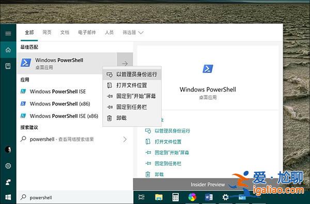Image resolution: width=310 pixels, height=204 pixels.
Task: Click the large PowerShell icon in preview pane
Action: coord(208,69)
